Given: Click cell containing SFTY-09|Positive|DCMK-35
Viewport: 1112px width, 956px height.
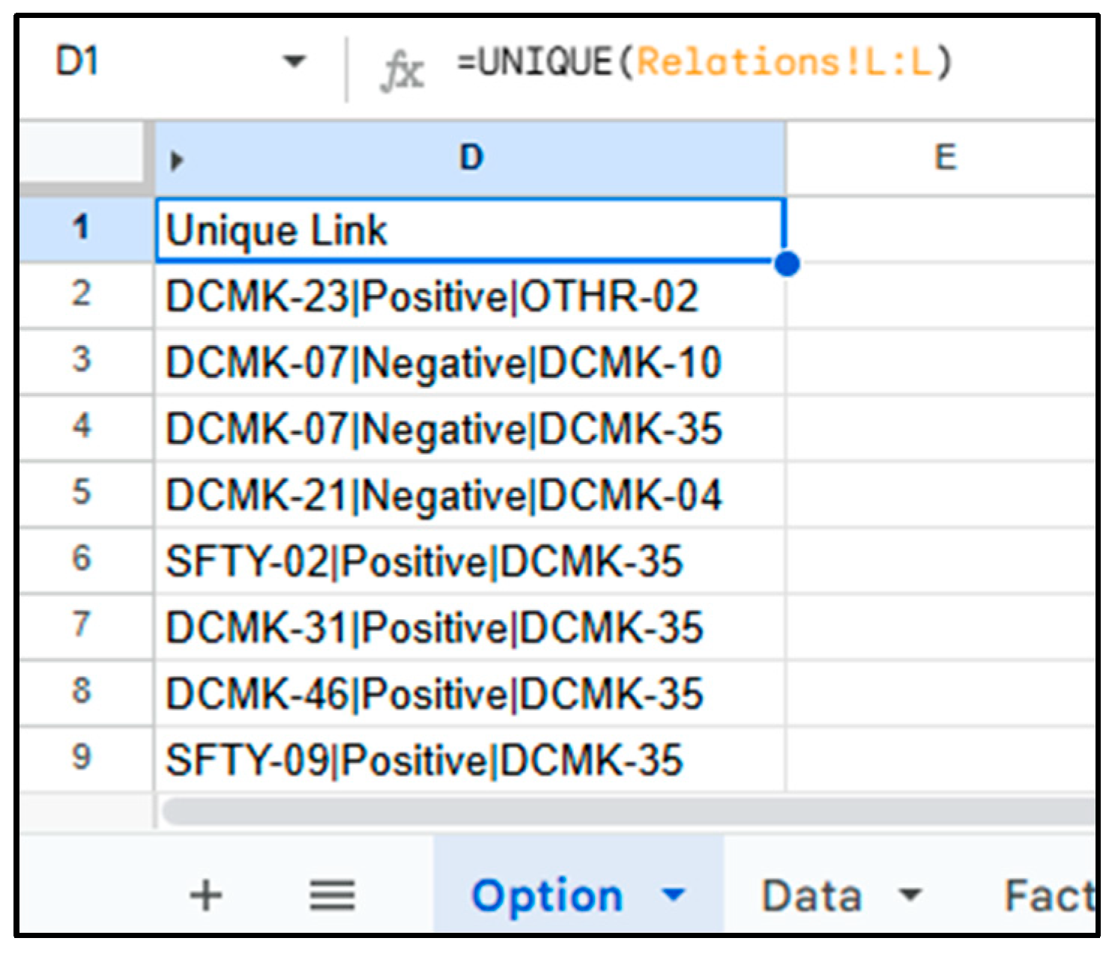Looking at the screenshot, I should [x=470, y=760].
